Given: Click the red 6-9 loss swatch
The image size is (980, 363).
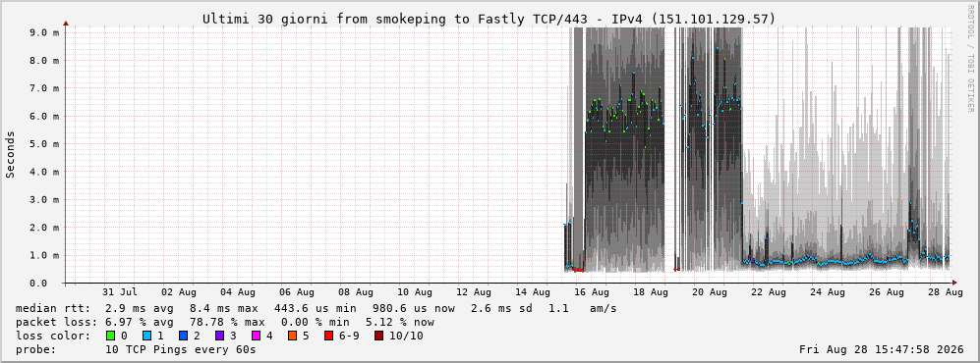Looking at the screenshot, I should (x=328, y=337).
